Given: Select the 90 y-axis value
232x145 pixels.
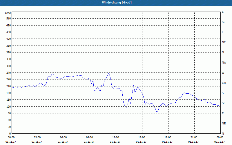Looking at the screenshot, I should tap(9, 113).
